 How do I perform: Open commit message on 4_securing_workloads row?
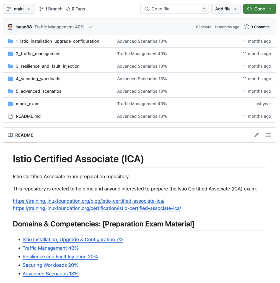click(142, 79)
